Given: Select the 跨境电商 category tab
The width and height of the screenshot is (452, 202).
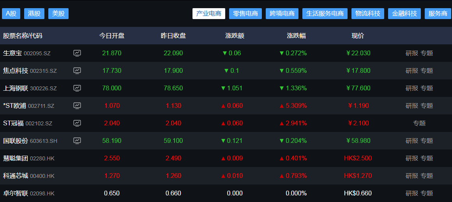Looking at the screenshot, I should pyautogui.click(x=282, y=14).
